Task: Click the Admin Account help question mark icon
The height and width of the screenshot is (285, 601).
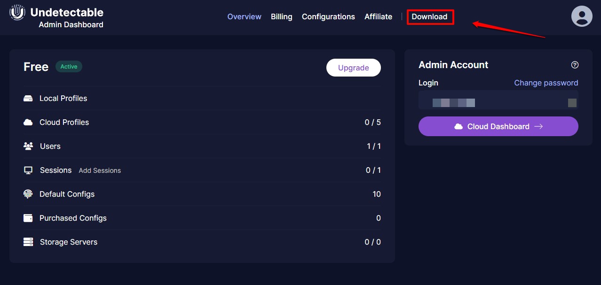Action: coord(575,65)
